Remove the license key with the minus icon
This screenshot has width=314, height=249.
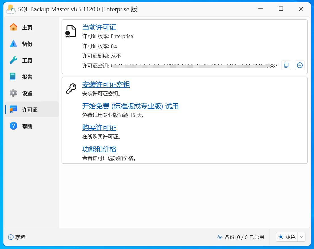[300, 65]
